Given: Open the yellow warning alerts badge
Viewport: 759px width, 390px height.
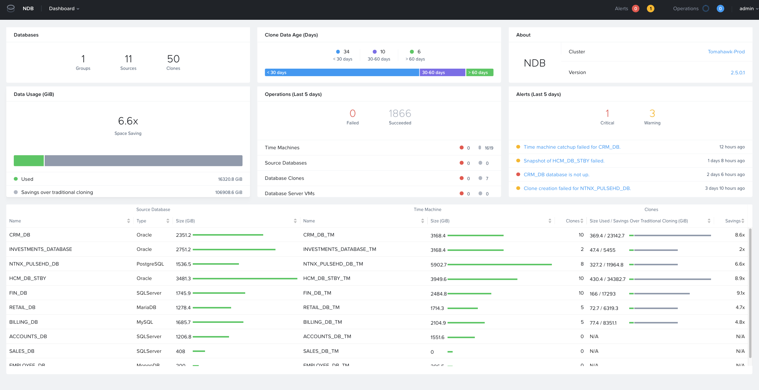Looking at the screenshot, I should click(x=650, y=9).
